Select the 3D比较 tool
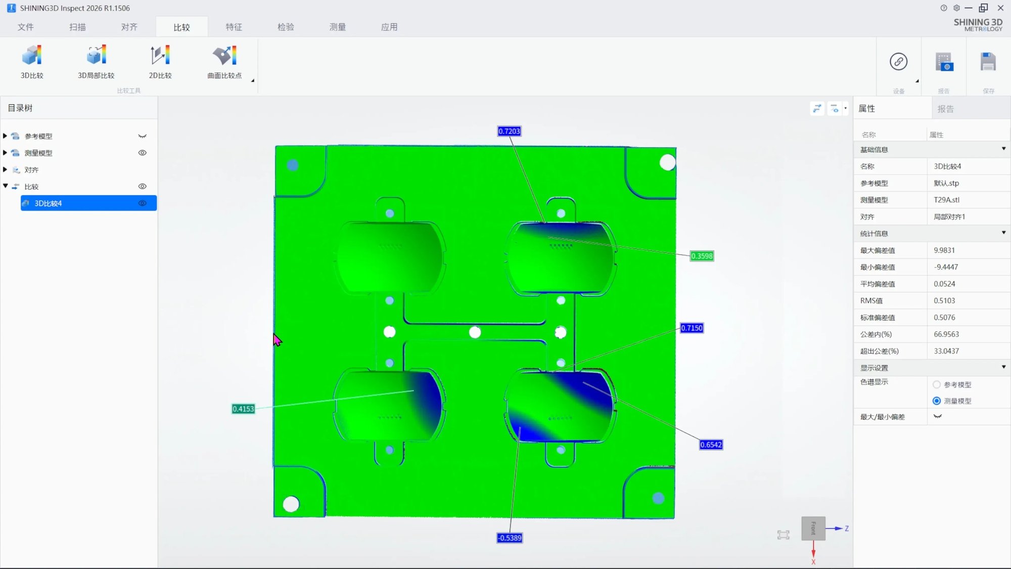The width and height of the screenshot is (1011, 569). click(32, 62)
